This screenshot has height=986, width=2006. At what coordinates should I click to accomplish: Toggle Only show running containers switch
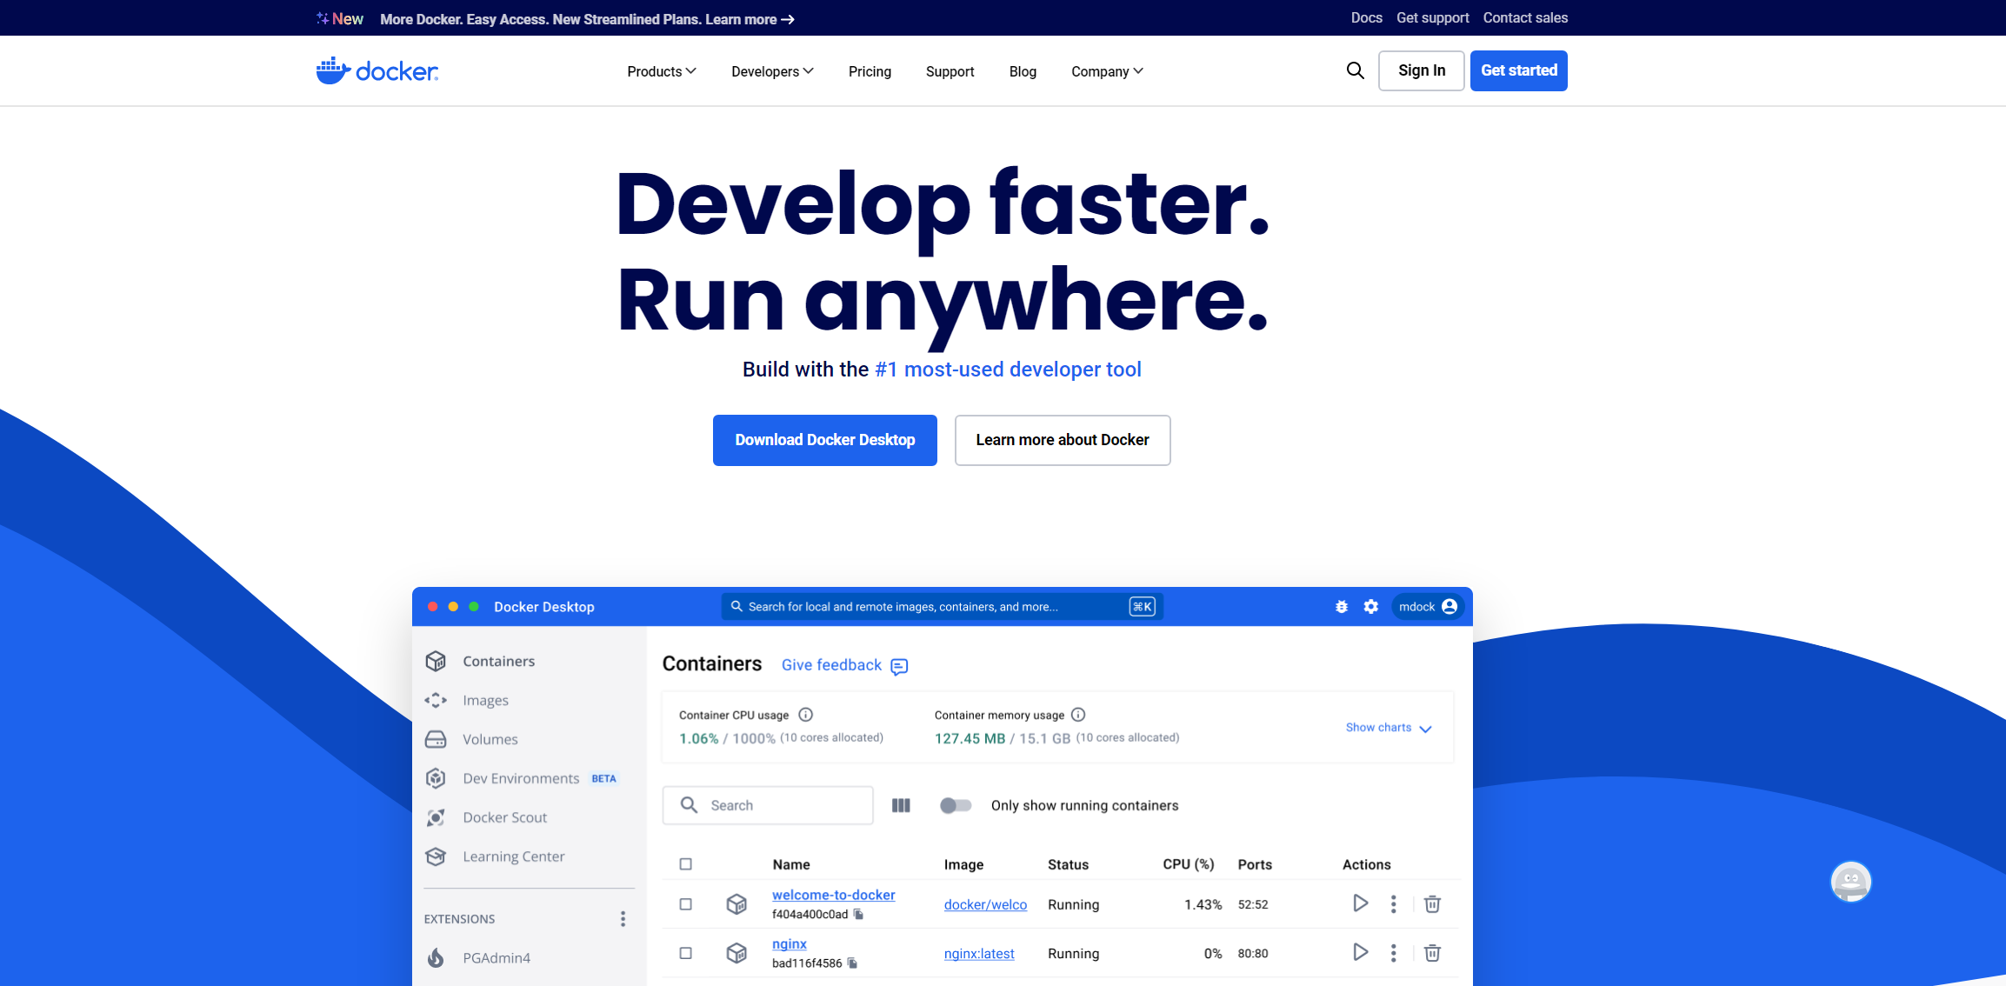956,806
